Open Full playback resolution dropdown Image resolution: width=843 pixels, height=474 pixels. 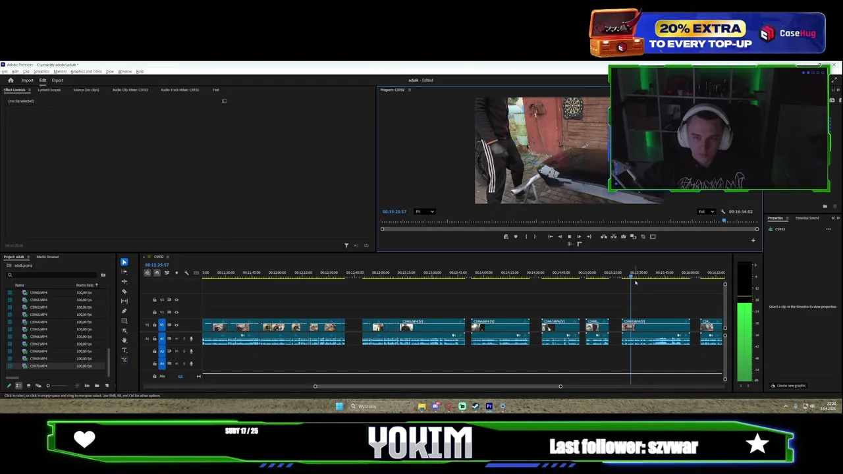click(x=706, y=211)
